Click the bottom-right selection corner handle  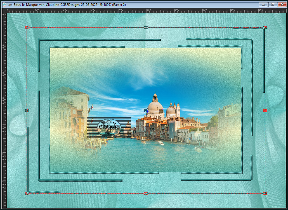click(265, 193)
